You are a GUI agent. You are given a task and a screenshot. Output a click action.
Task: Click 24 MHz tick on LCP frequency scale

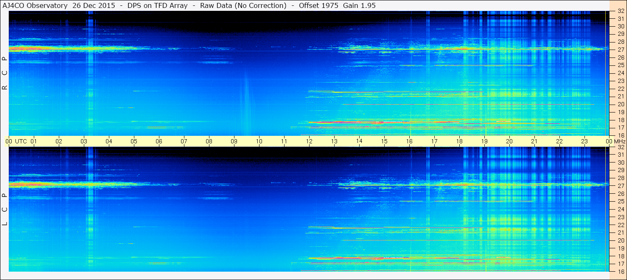620,209
